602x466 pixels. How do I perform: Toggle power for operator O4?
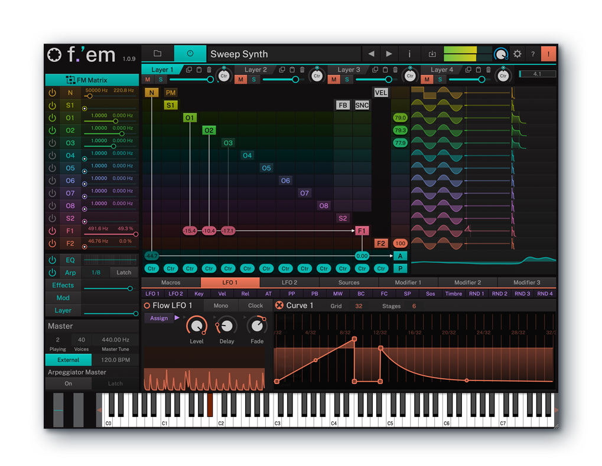[52, 155]
